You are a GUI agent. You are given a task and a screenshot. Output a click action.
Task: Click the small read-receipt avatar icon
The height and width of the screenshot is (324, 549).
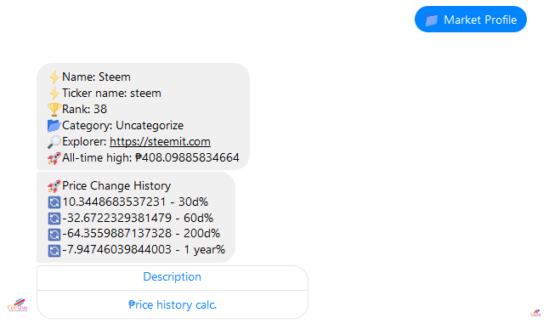click(535, 312)
